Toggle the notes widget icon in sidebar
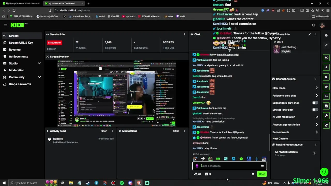This screenshot has width=331, height=186. (326, 77)
